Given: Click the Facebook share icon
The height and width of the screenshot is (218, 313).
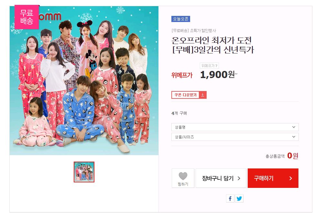Looking at the screenshot, I should click(230, 198).
